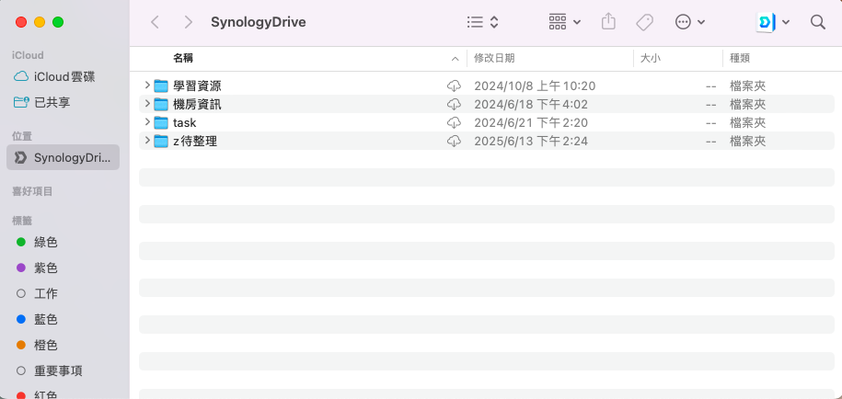Download the task folder via cloud icon
The image size is (842, 399).
[454, 122]
